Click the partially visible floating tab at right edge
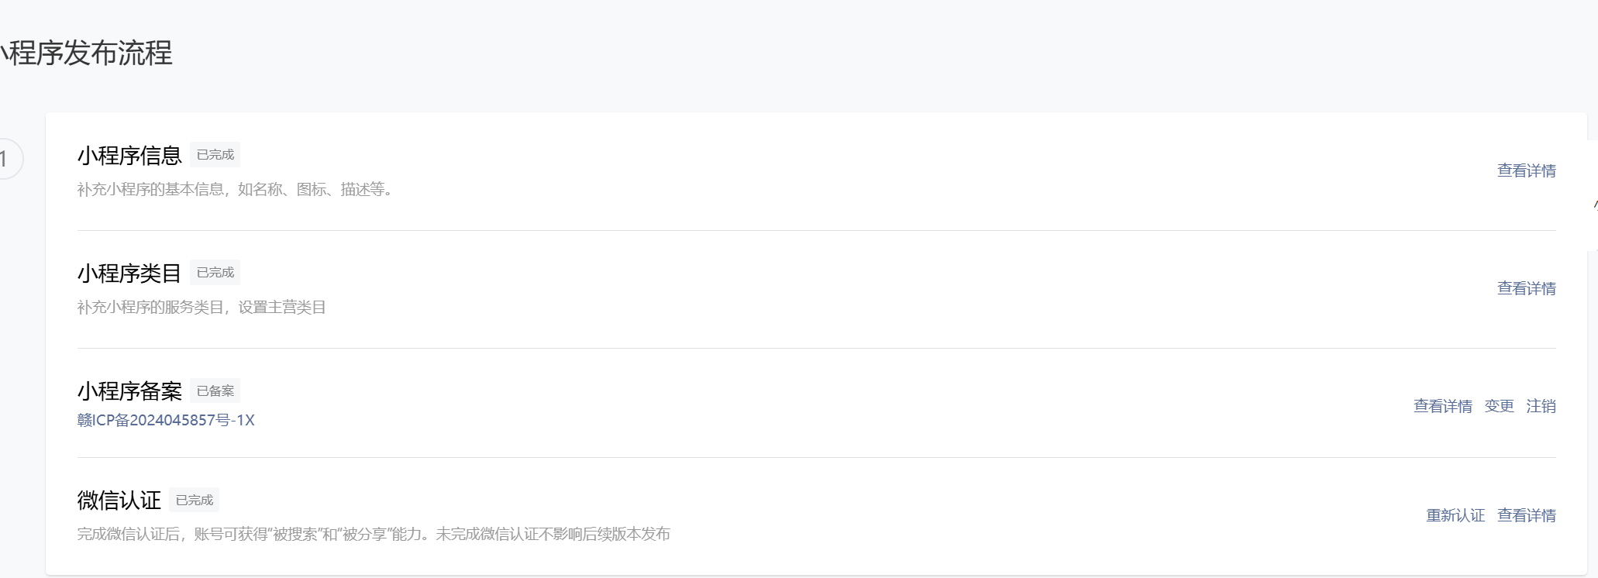Image resolution: width=1598 pixels, height=578 pixels. point(1593,196)
